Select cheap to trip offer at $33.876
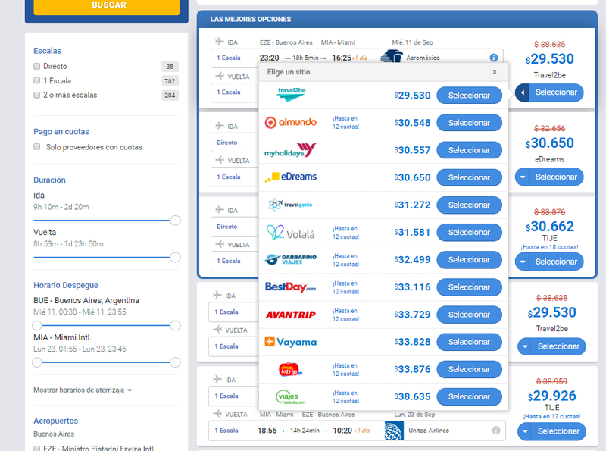The width and height of the screenshot is (606, 451). click(469, 370)
